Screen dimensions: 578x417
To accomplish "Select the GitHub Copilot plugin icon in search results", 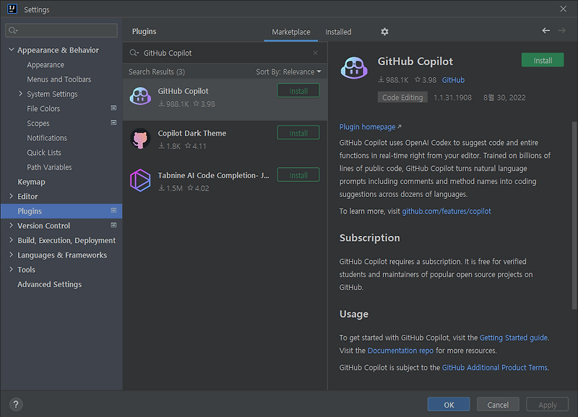I will (140, 95).
